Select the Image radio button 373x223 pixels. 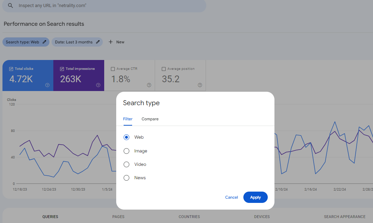tap(126, 151)
